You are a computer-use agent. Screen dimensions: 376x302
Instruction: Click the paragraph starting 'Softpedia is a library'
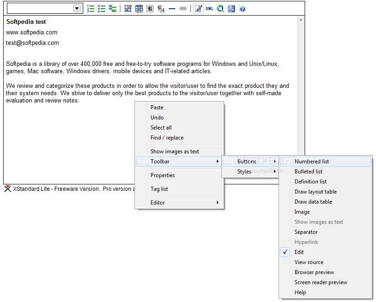click(x=142, y=67)
